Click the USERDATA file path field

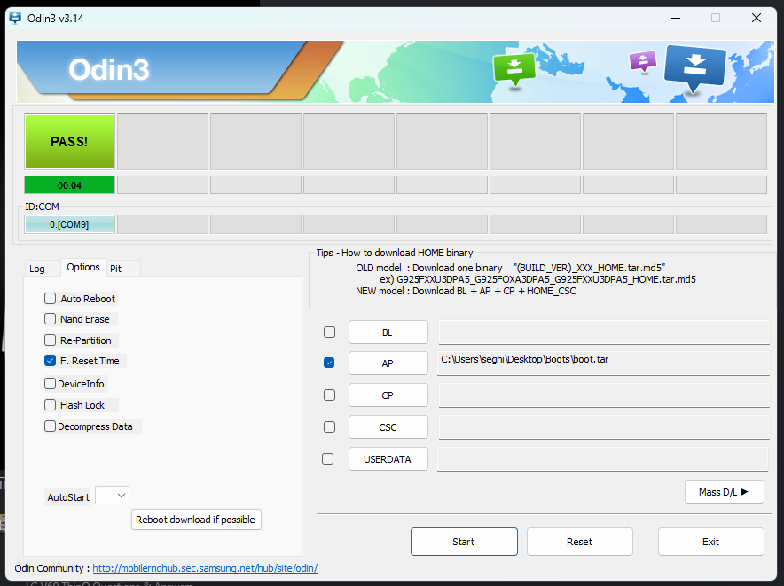tap(602, 459)
